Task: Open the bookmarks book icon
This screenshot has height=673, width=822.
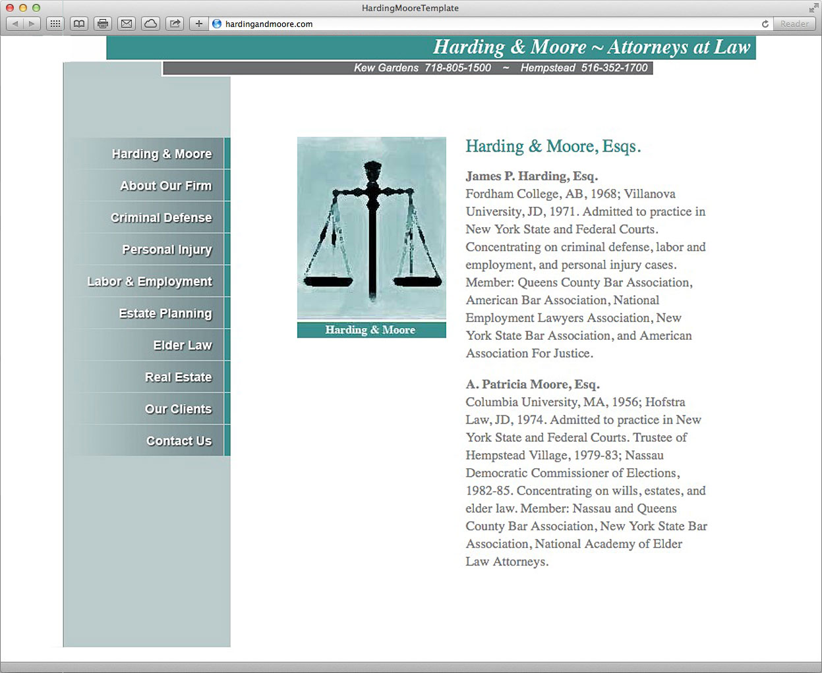Action: click(79, 24)
